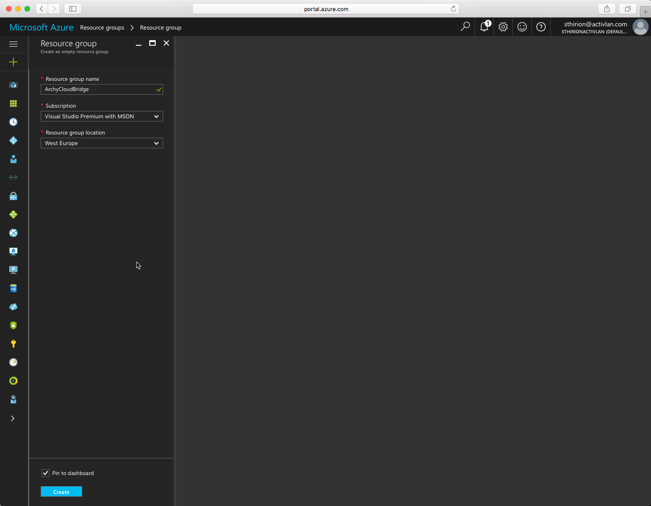Open portal settings gear icon
Image resolution: width=651 pixels, height=506 pixels.
click(503, 27)
